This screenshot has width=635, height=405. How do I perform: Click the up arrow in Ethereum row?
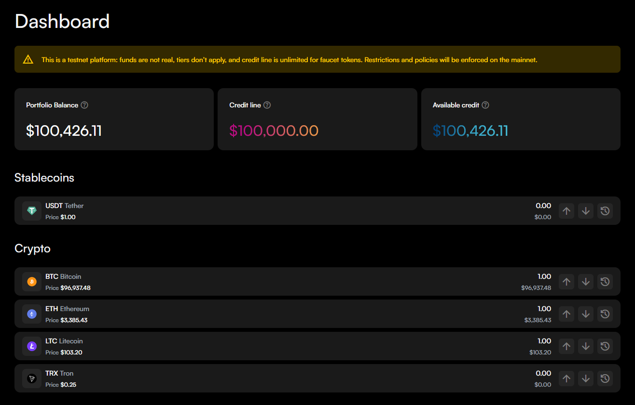[566, 314]
